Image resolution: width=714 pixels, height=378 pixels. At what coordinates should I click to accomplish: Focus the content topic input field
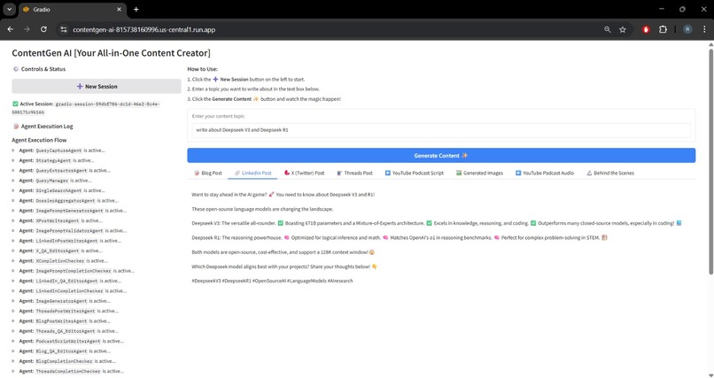tap(441, 130)
